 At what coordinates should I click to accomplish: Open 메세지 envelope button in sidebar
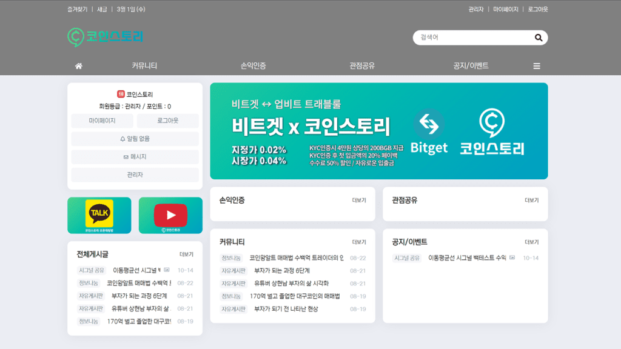(x=135, y=157)
